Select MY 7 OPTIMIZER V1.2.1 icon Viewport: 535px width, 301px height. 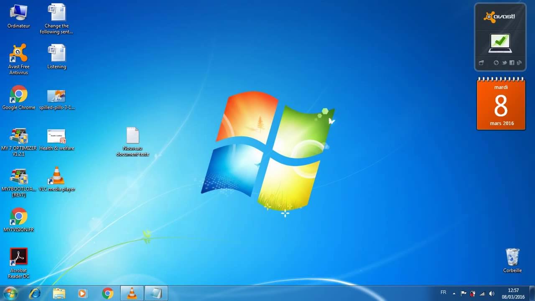18,142
